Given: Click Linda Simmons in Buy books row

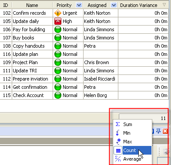Looking at the screenshot, I should (99, 38).
